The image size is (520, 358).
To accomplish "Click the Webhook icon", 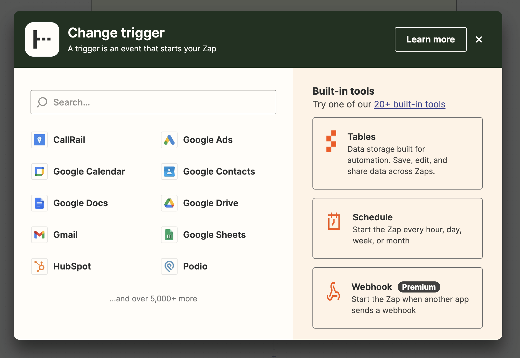I will pos(333,291).
